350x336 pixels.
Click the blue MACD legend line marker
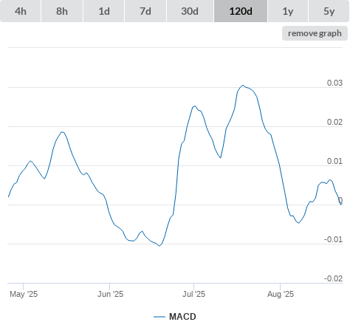pos(159,317)
